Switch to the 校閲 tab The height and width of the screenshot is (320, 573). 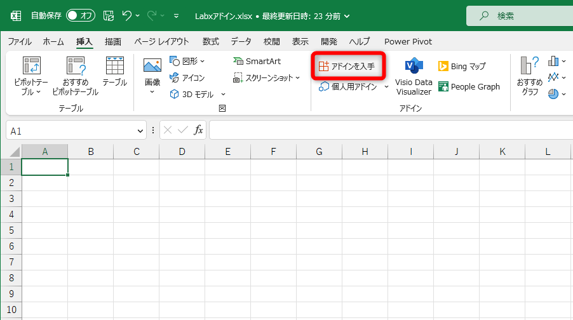[x=271, y=42]
